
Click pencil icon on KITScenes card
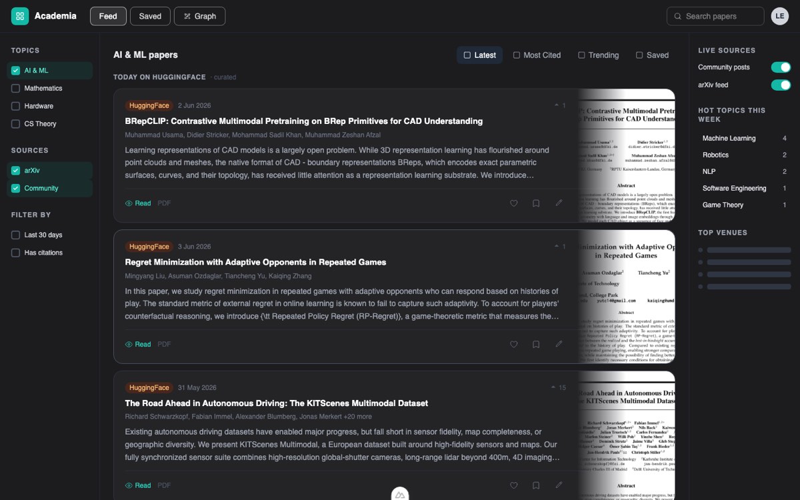[559, 486]
